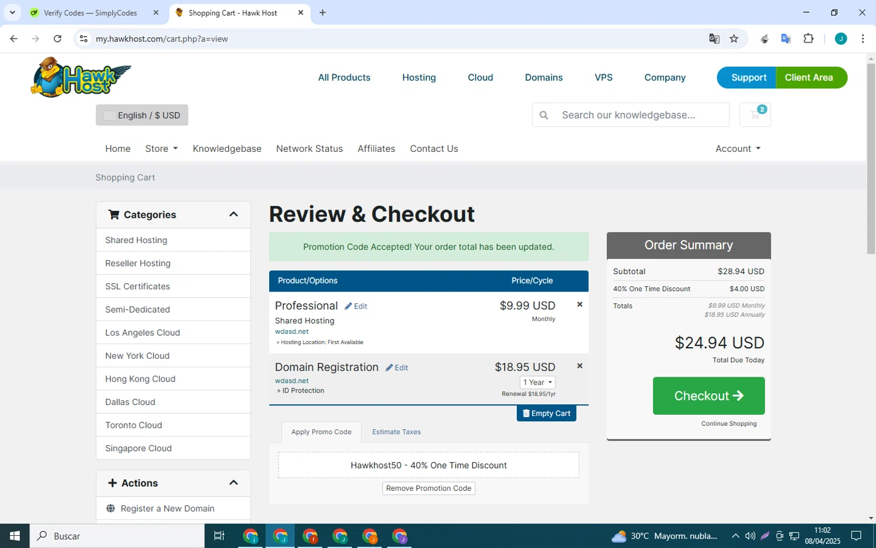Remove the Domain Registration item from cart
The image size is (876, 548).
pyautogui.click(x=579, y=366)
